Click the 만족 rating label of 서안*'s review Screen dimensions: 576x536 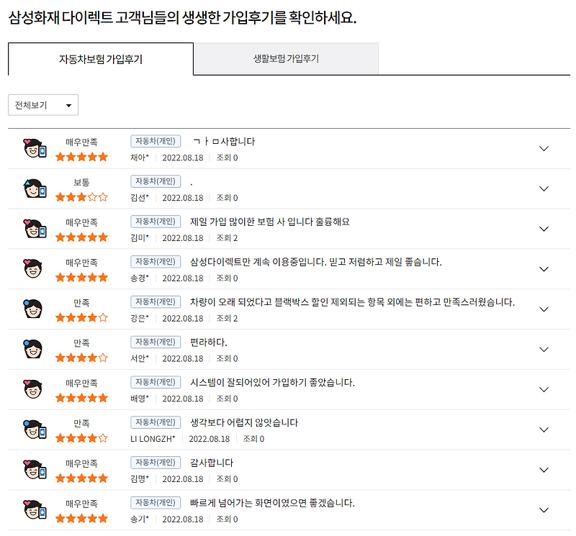click(81, 343)
